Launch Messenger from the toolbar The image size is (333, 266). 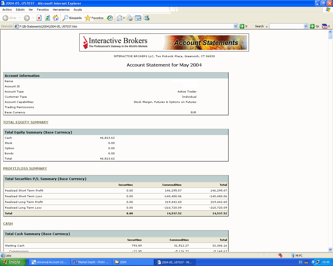pos(147,18)
